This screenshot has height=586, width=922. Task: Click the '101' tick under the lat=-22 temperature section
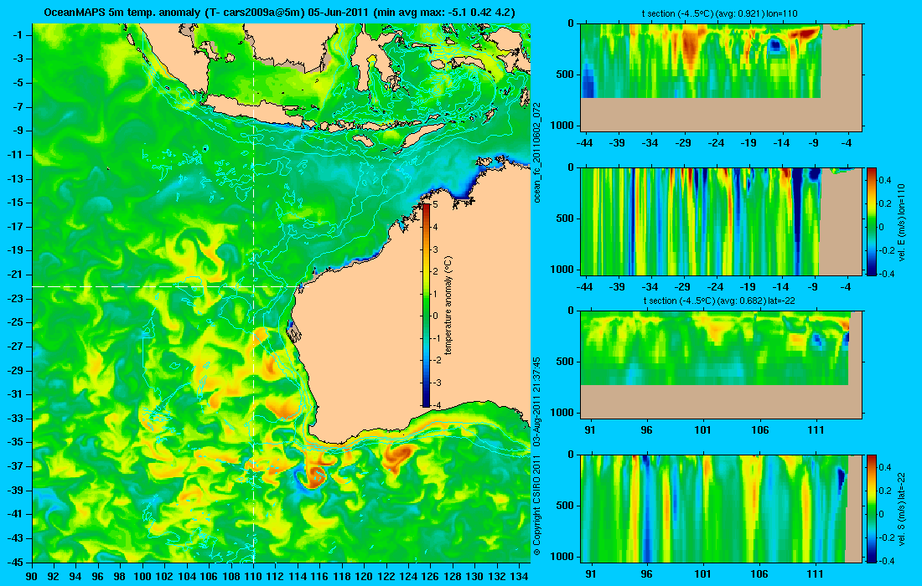(x=703, y=430)
